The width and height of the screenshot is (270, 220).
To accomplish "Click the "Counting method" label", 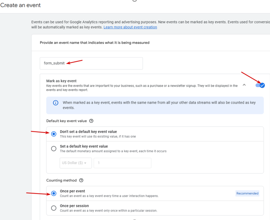I will coord(61,180).
